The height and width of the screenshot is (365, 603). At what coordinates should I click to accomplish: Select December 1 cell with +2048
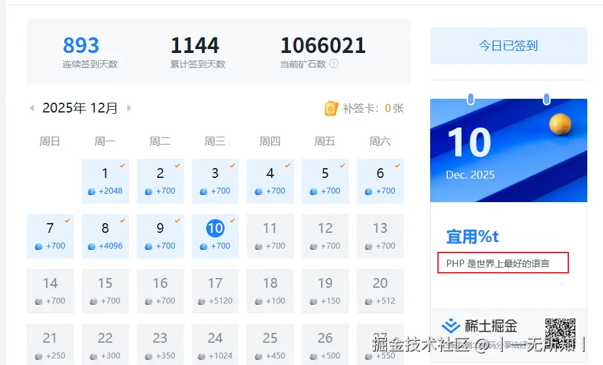105,181
